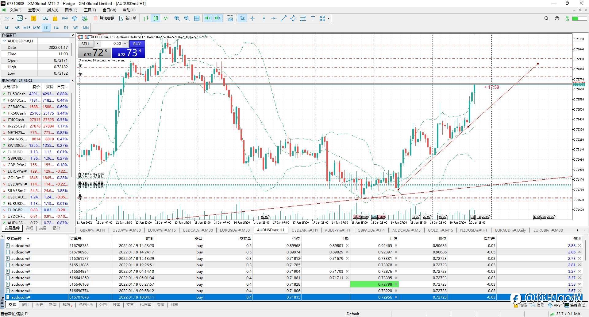Select the M1 timeframe
The height and width of the screenshot is (317, 589).
click(7, 28)
